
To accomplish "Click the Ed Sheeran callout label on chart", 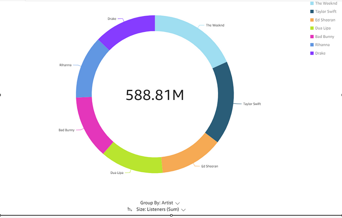I will [209, 166].
